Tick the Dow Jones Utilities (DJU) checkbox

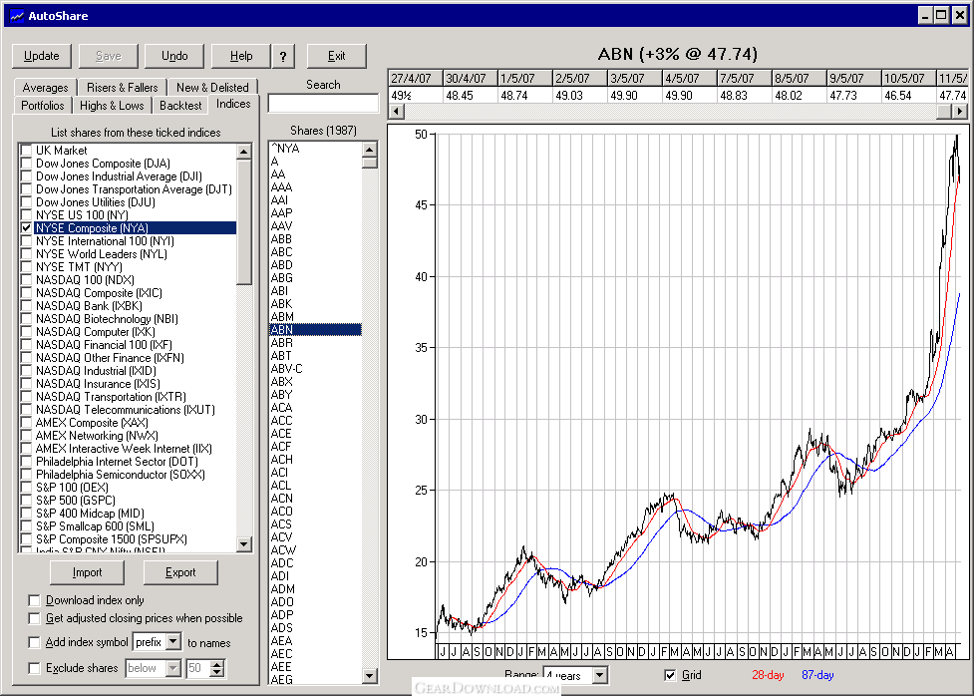[x=26, y=202]
